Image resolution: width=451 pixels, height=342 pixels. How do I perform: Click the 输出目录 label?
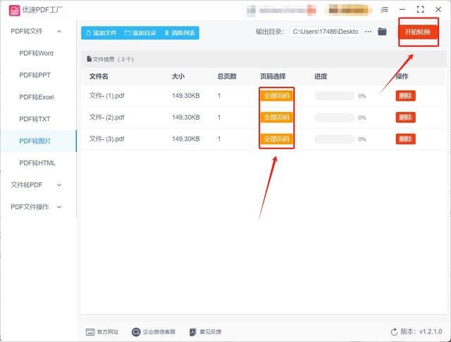[x=270, y=32]
